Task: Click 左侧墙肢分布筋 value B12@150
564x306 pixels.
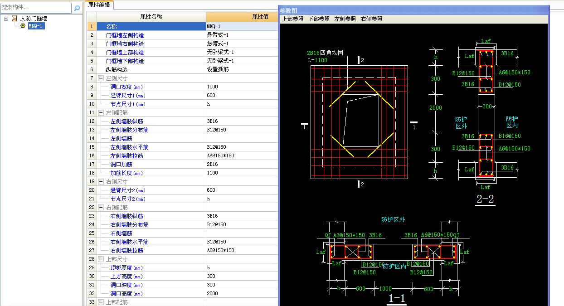Action: coord(242,130)
